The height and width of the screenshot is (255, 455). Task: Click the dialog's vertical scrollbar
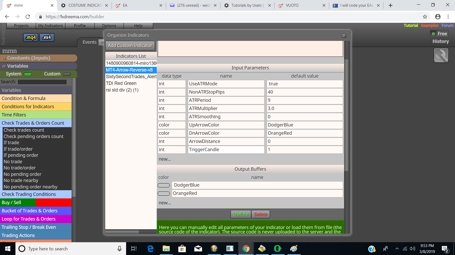347,115
